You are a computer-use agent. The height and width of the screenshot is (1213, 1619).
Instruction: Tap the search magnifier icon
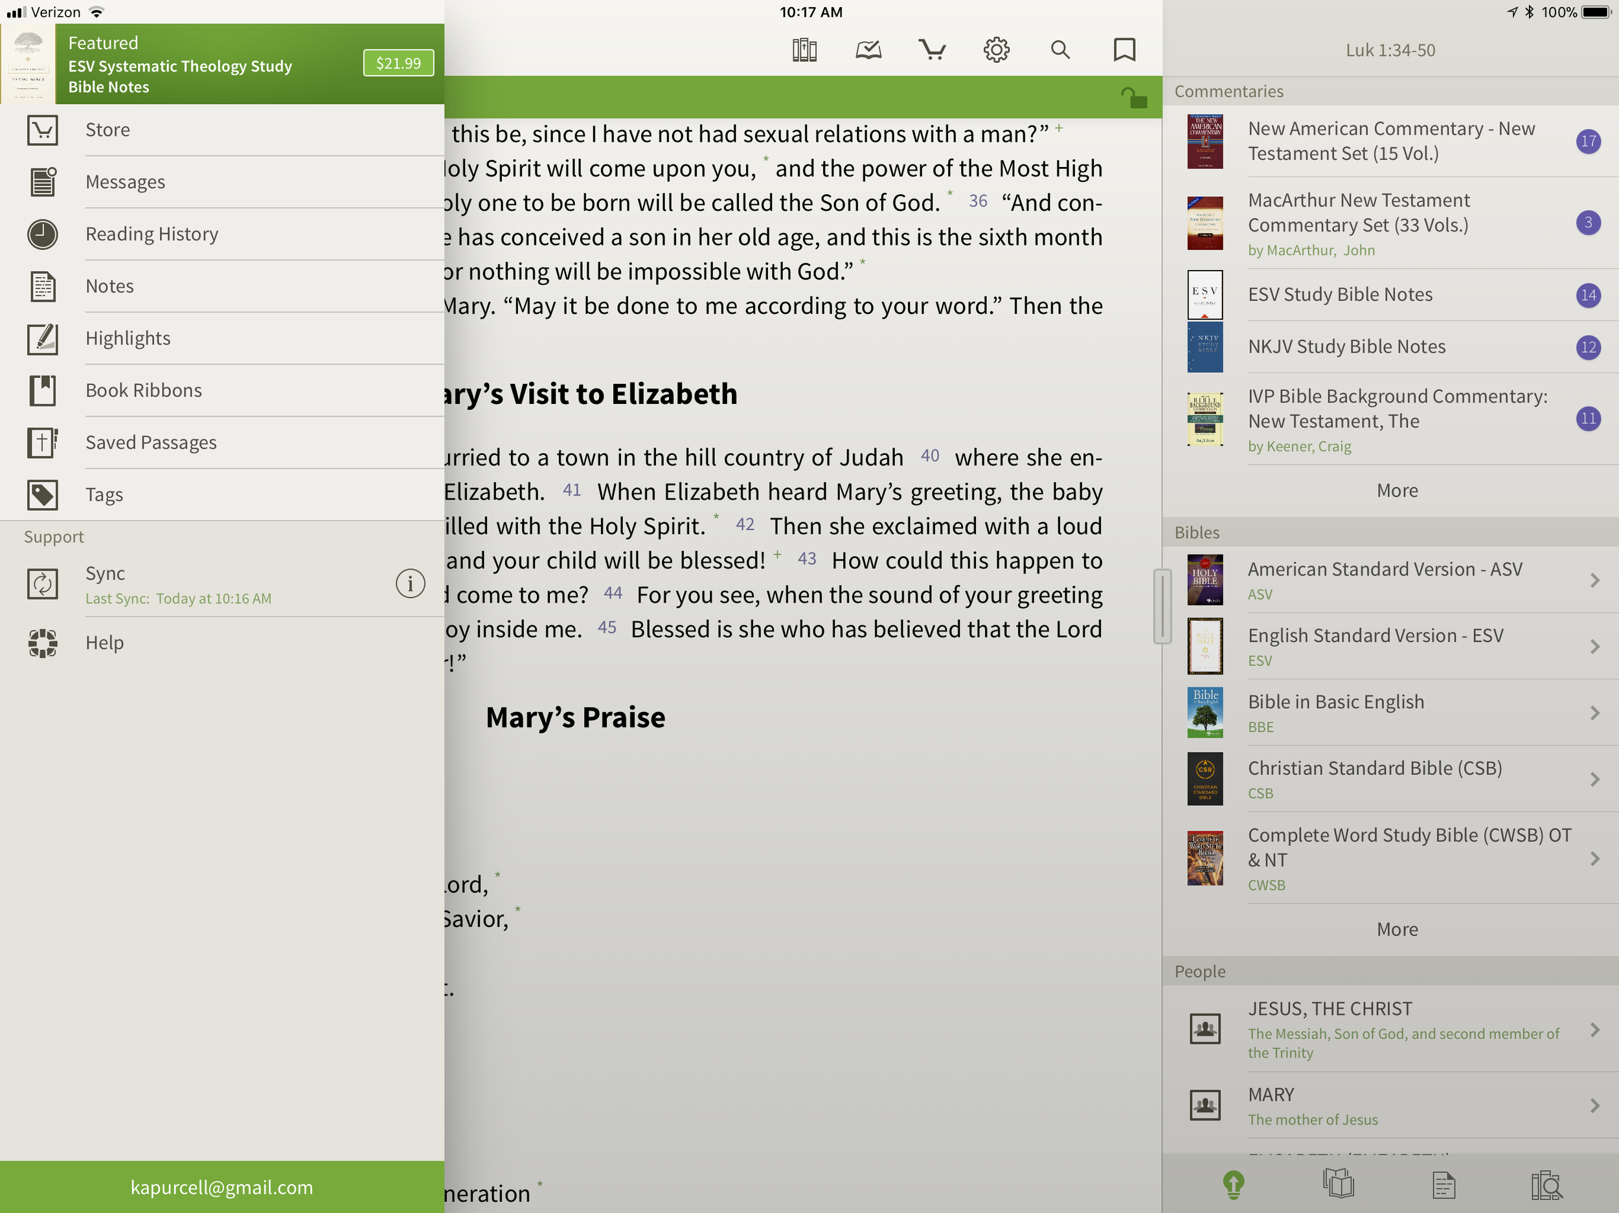(x=1060, y=50)
